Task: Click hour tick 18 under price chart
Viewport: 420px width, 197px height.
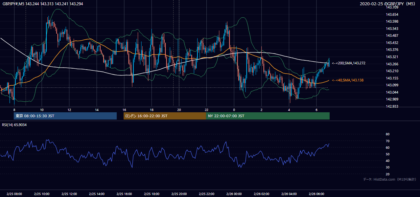Action: coord(152,110)
